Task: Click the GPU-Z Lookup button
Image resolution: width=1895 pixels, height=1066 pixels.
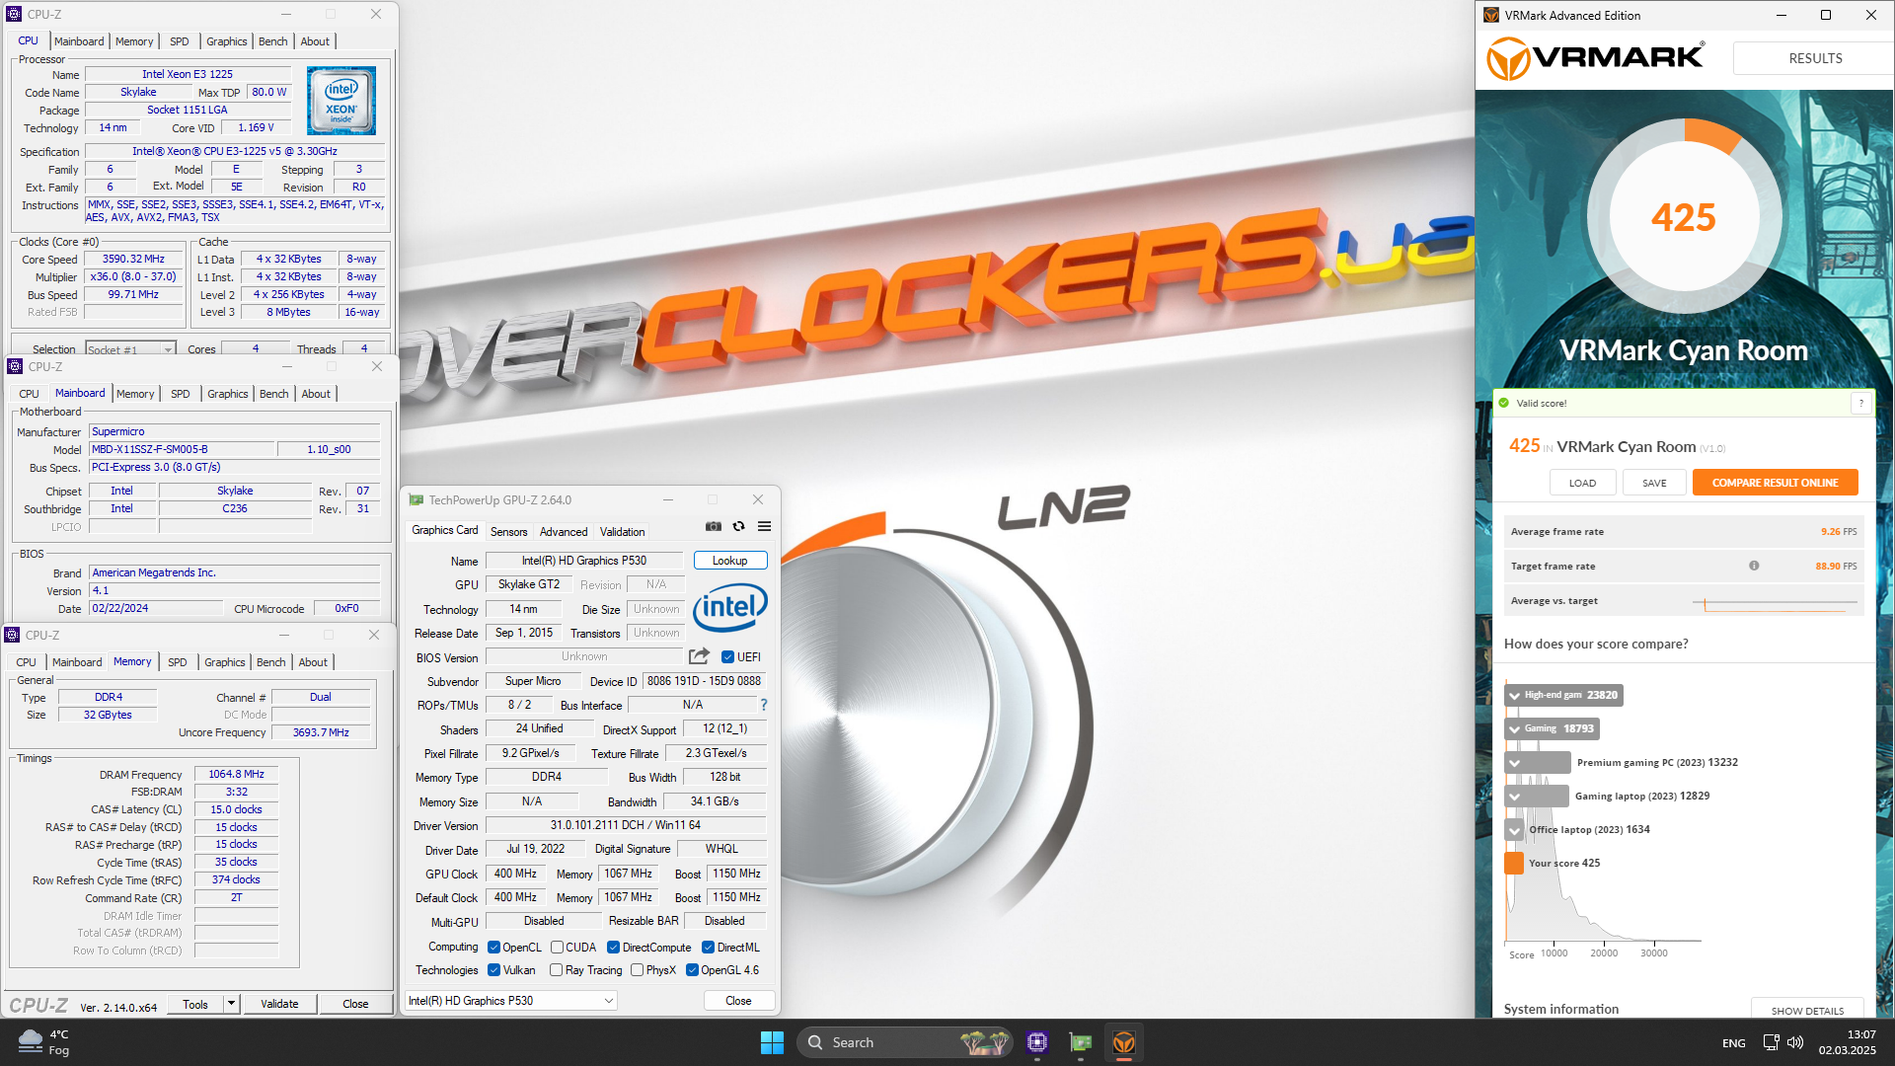Action: pyautogui.click(x=730, y=561)
